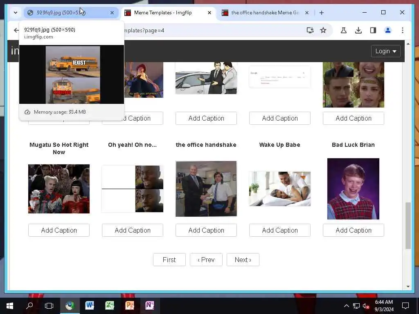Open the Bad Luck Brian title link
The width and height of the screenshot is (419, 314).
(353, 145)
